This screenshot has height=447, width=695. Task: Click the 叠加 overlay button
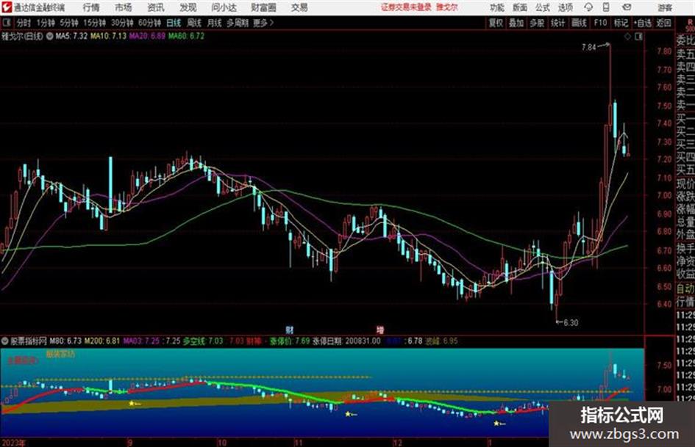pyautogui.click(x=516, y=23)
